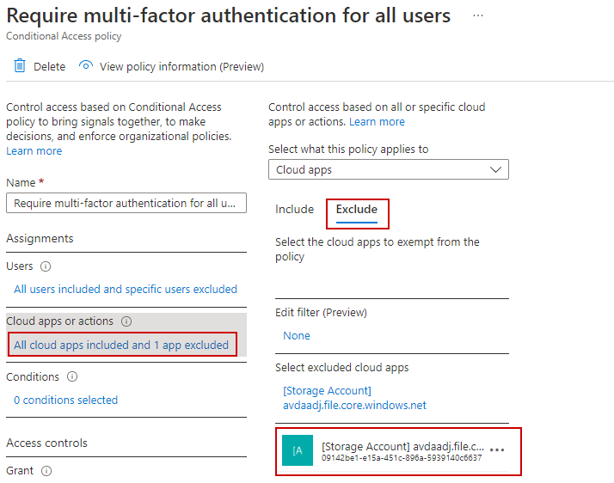Open All users included and specific users excluded
614x483 pixels.
click(126, 290)
